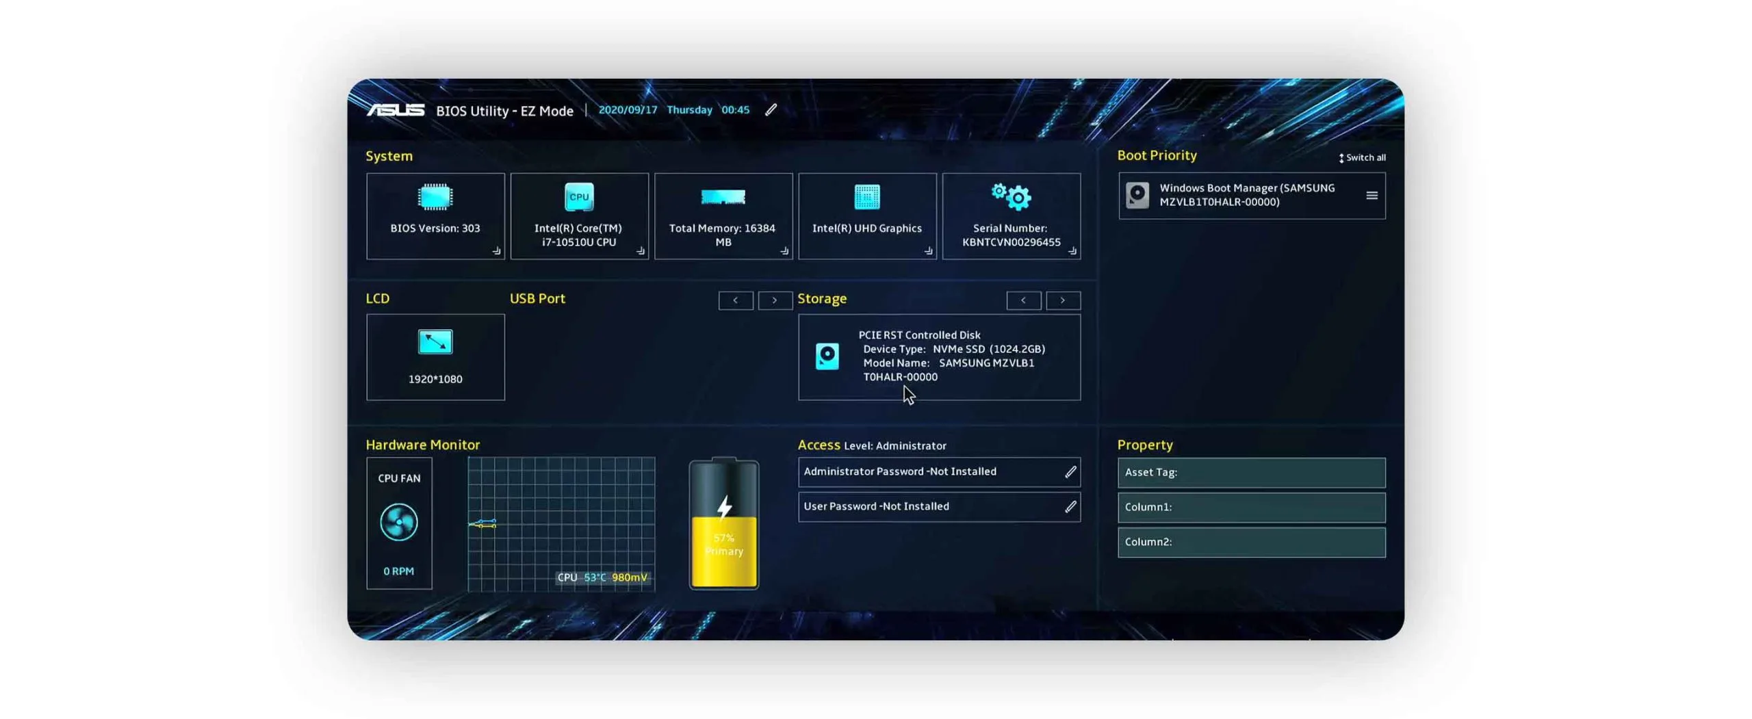The width and height of the screenshot is (1752, 719).
Task: Show next Storage device
Action: 1062,300
